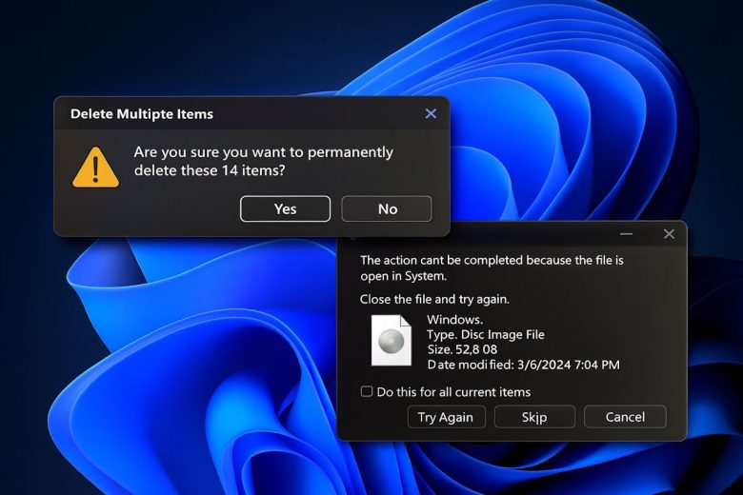Decline deletion by pressing No
Viewport: 743px width, 495px height.
[x=387, y=208]
